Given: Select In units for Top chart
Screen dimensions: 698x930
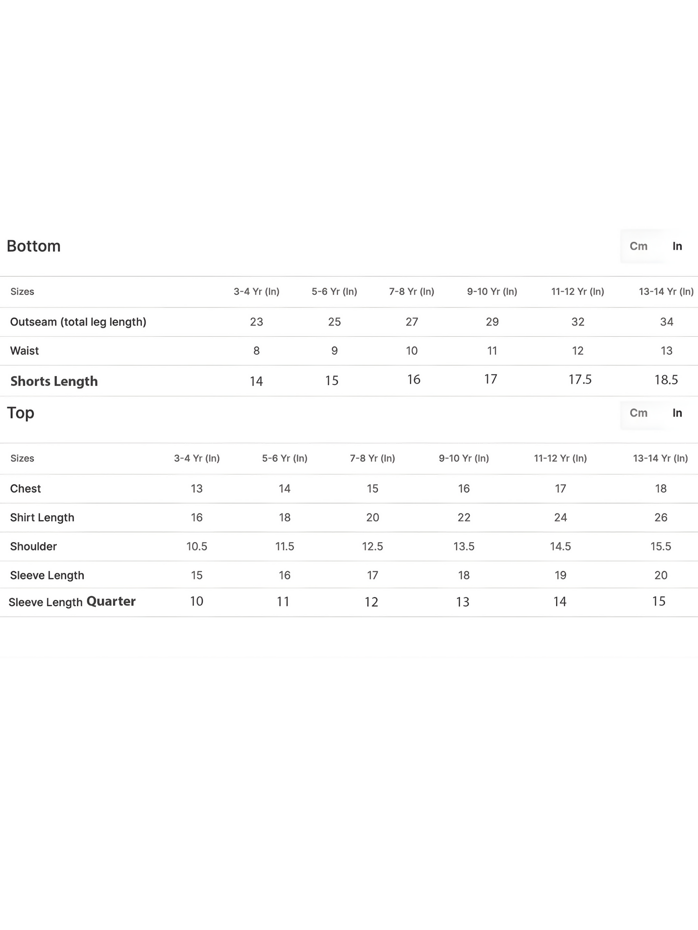Looking at the screenshot, I should (677, 413).
